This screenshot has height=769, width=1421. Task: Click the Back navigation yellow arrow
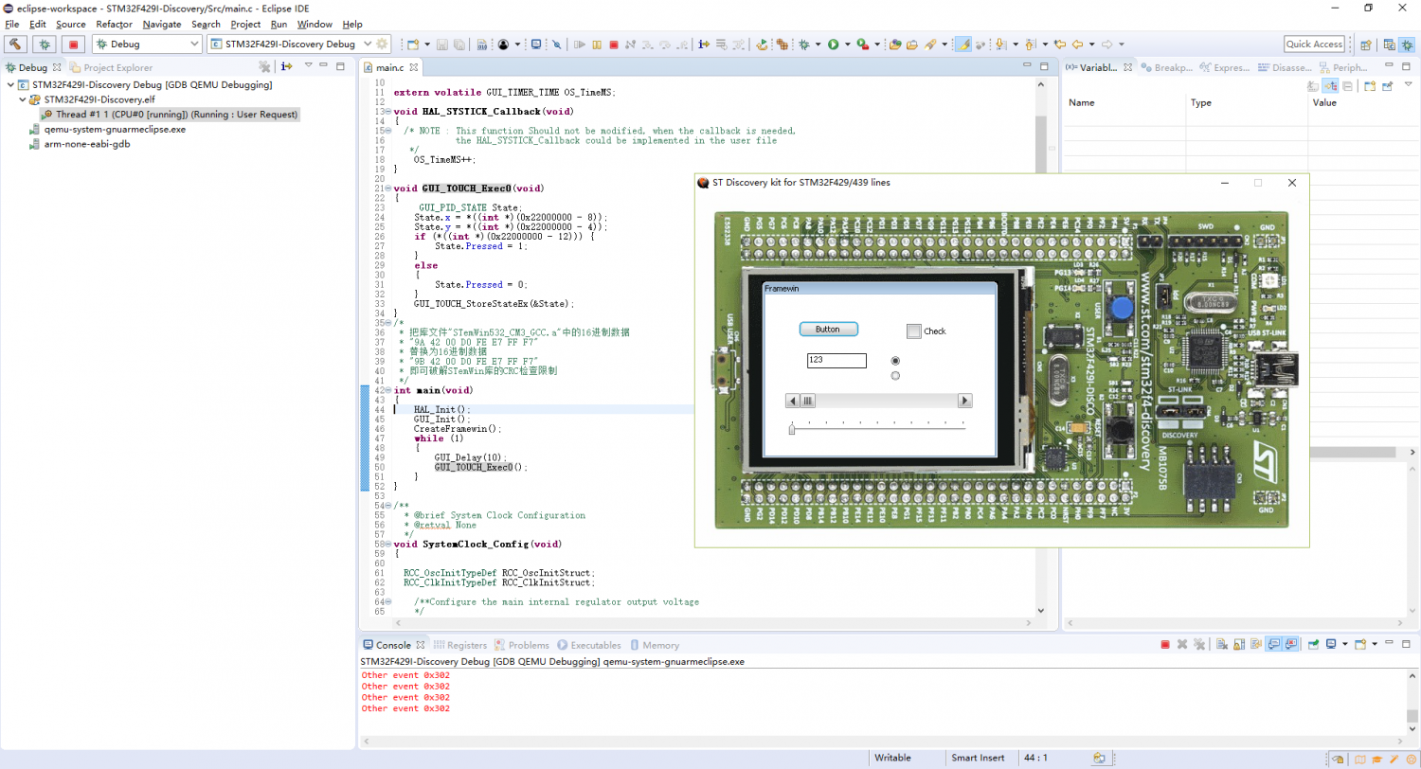pyautogui.click(x=1078, y=44)
